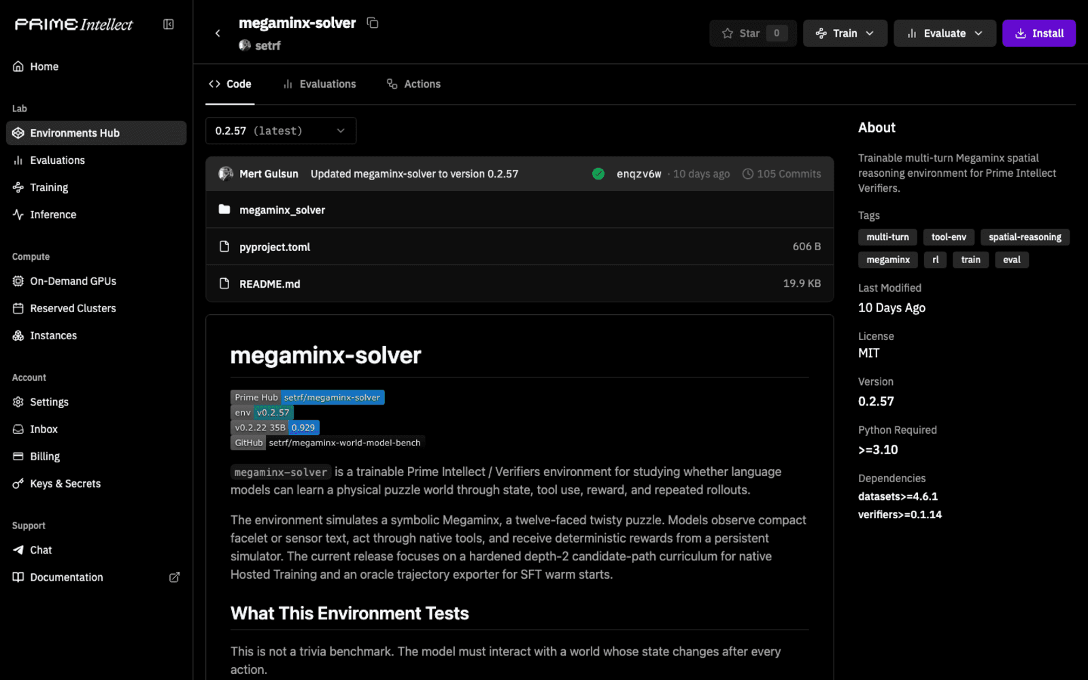Screen dimensions: 1088x680
Task: Open the Billing page
Action: pos(96,456)
